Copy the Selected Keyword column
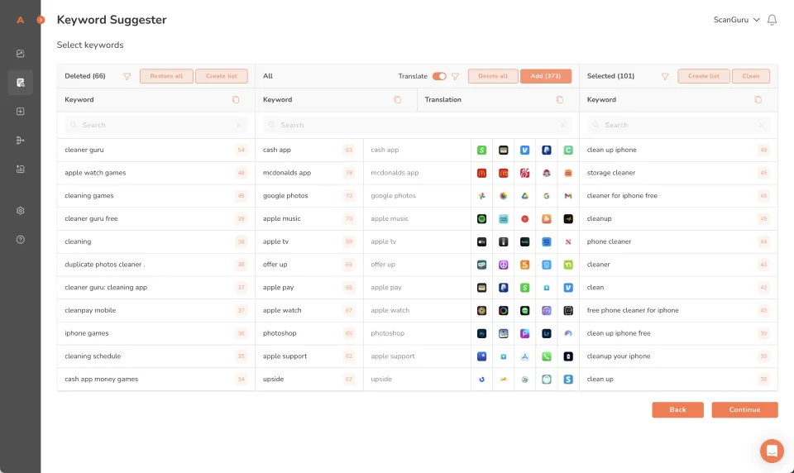 758,100
